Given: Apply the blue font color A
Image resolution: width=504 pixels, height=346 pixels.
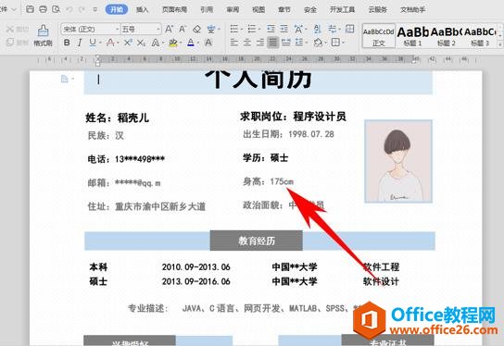Looking at the screenshot, I should coord(191,43).
